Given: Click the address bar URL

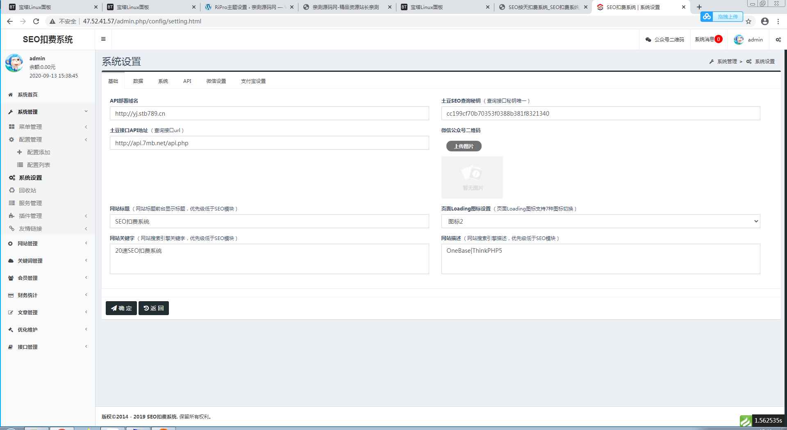Looking at the screenshot, I should tap(142, 21).
